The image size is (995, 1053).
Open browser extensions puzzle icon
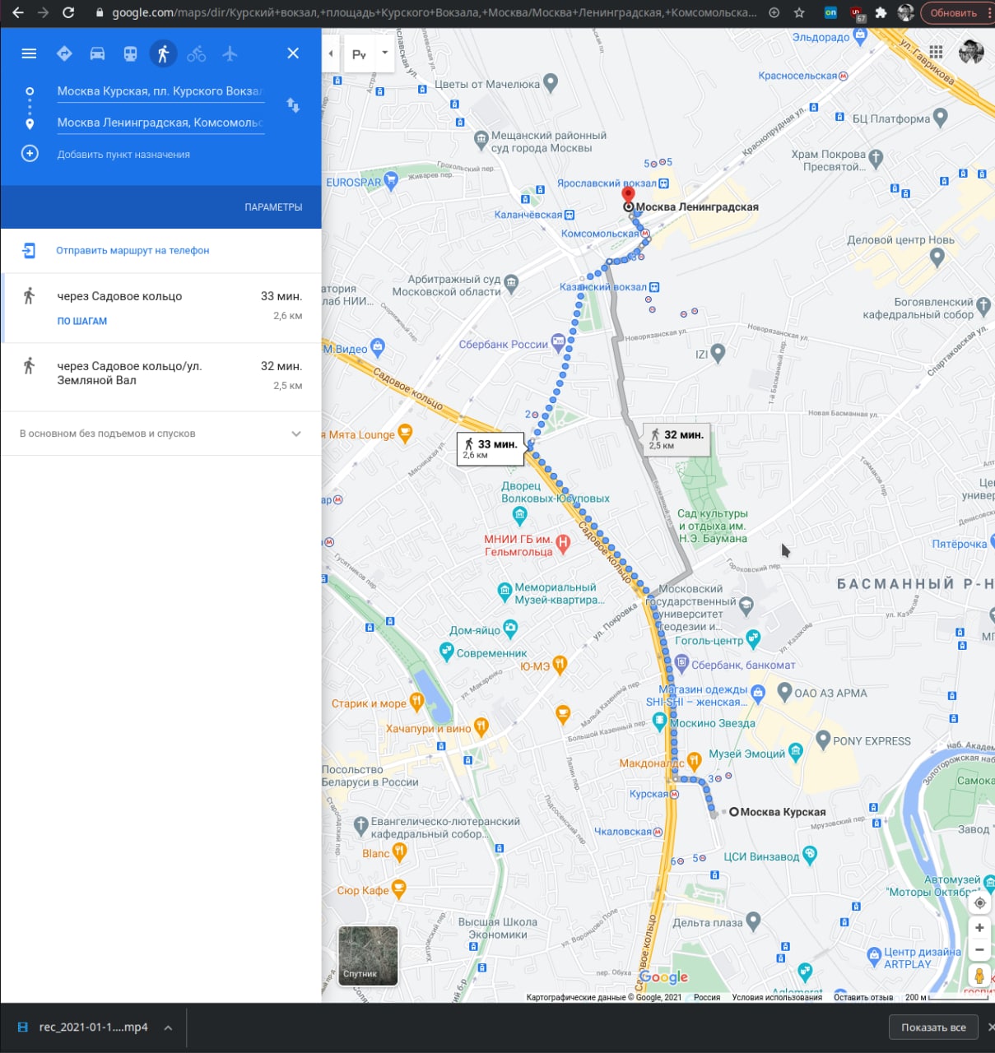click(x=881, y=13)
